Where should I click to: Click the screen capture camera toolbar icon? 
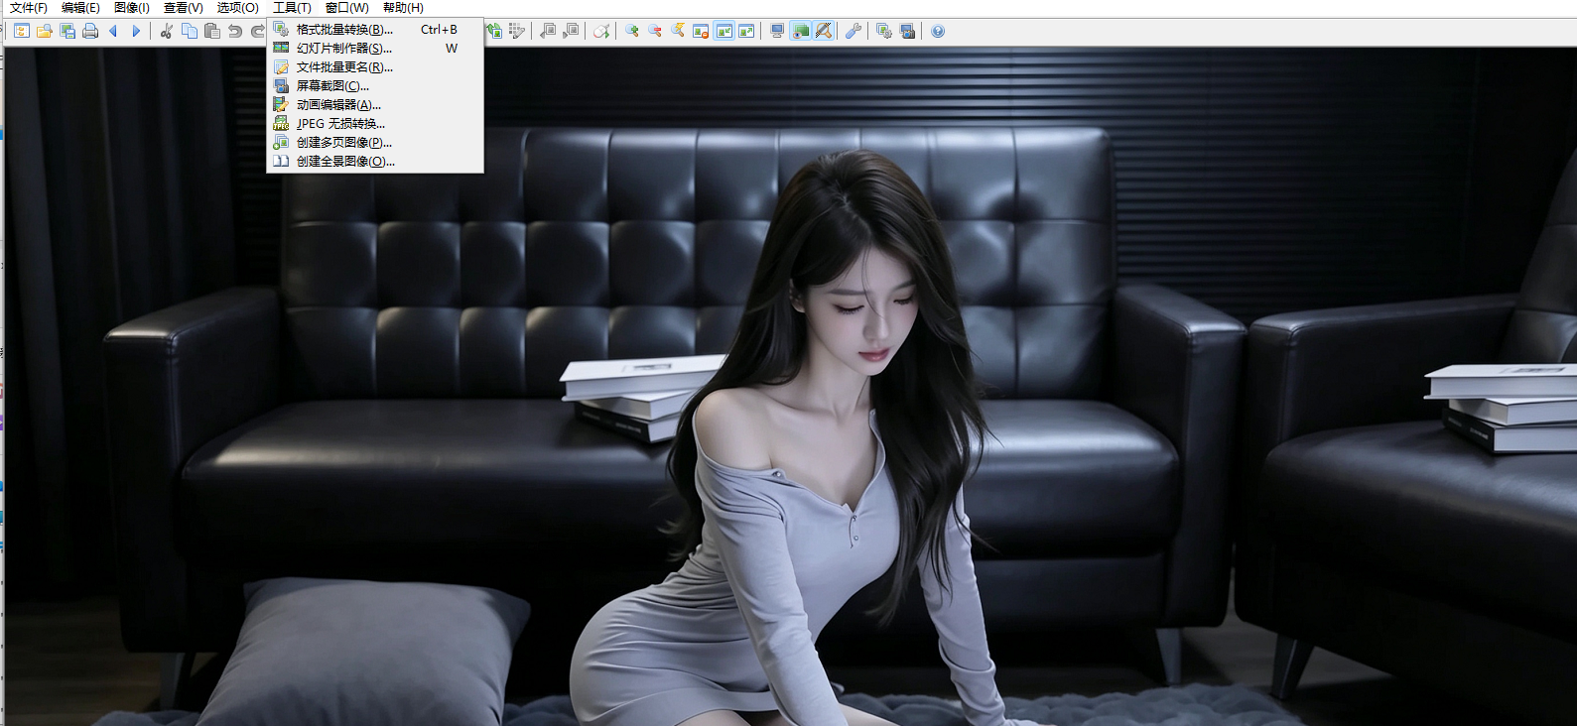click(907, 31)
